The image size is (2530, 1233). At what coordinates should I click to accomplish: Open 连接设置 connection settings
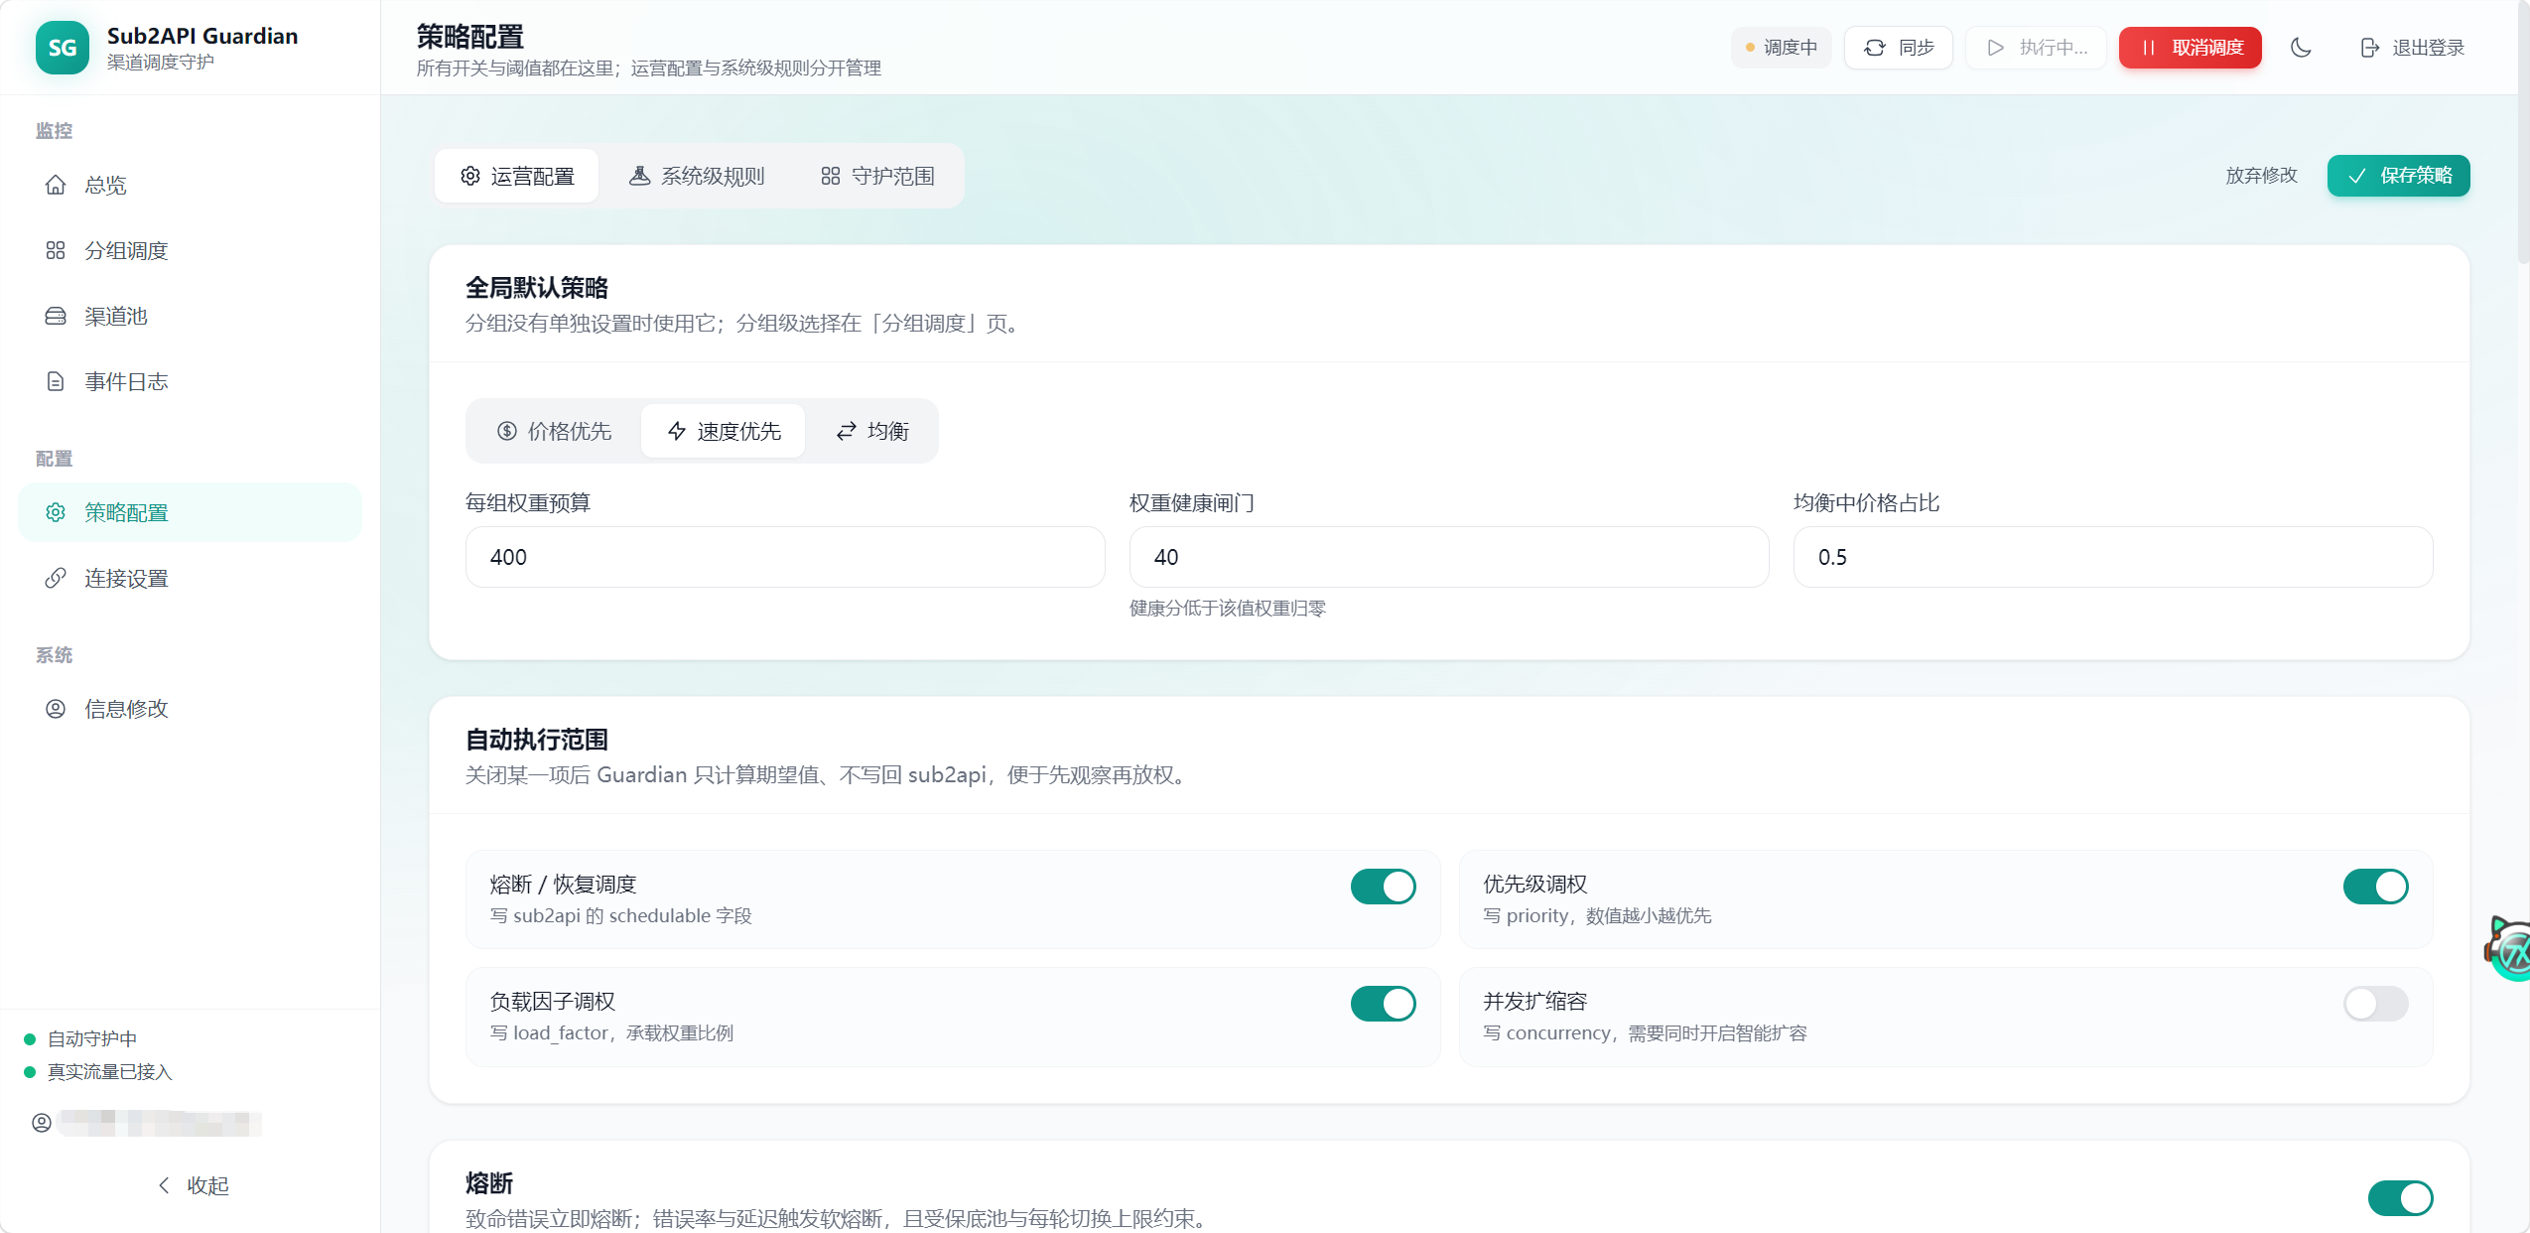190,578
